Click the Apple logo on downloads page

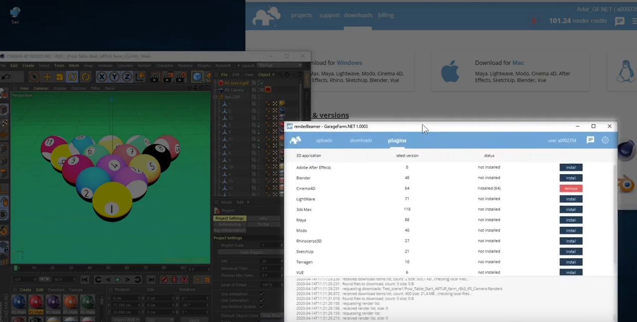450,72
